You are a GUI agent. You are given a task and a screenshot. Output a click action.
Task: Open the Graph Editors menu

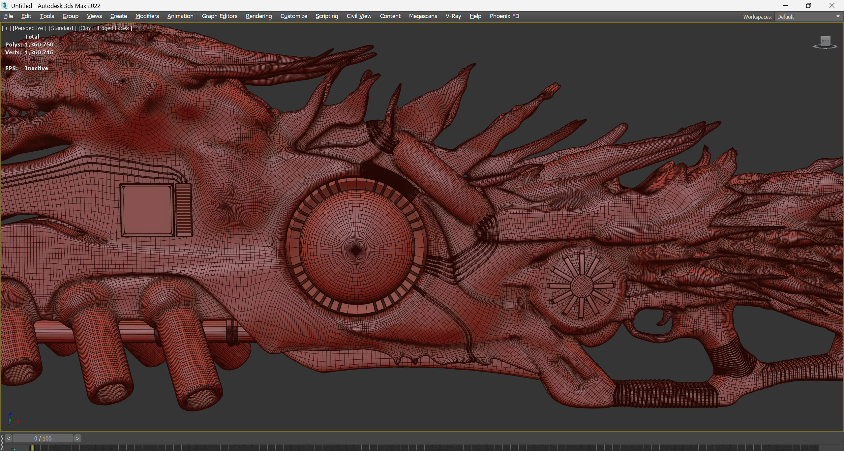coord(220,16)
